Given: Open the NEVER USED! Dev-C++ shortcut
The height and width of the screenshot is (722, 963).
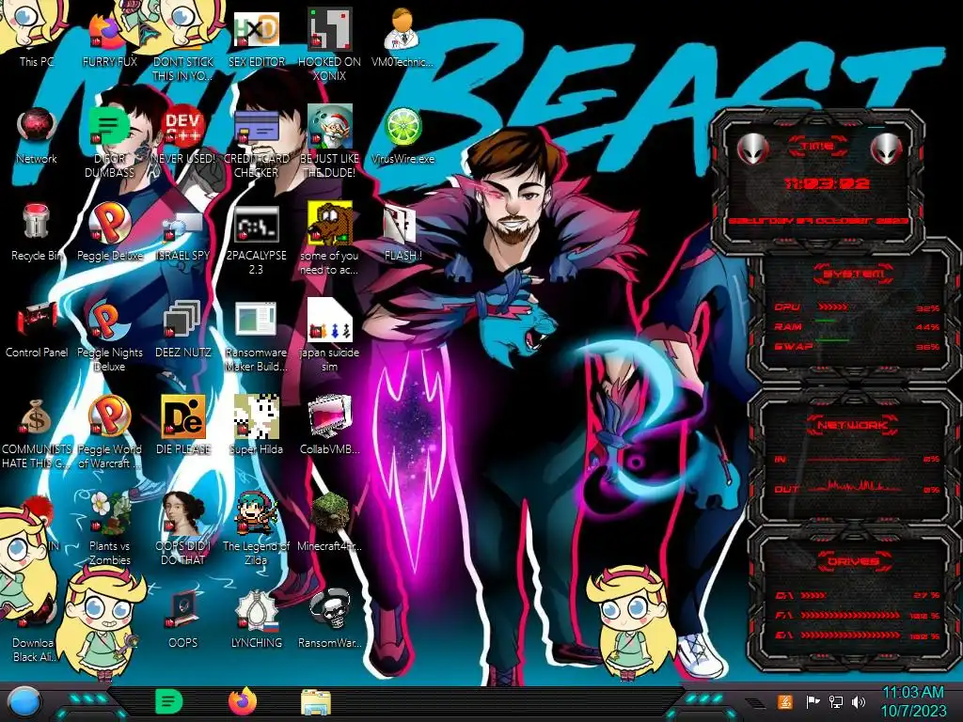Looking at the screenshot, I should click(182, 136).
